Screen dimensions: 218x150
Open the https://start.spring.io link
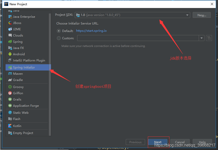pyautogui.click(x=91, y=31)
